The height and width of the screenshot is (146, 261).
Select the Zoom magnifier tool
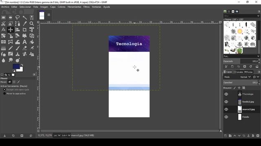click(32, 24)
